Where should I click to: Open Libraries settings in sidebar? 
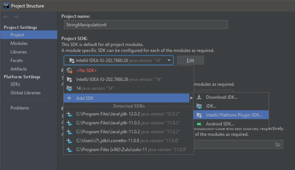tap(29, 52)
